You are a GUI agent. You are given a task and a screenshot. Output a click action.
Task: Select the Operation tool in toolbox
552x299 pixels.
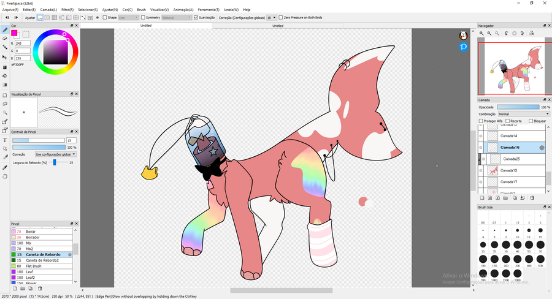pyautogui.click(x=5, y=148)
